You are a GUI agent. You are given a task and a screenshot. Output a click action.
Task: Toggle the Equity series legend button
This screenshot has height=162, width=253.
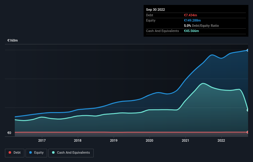point(36,153)
